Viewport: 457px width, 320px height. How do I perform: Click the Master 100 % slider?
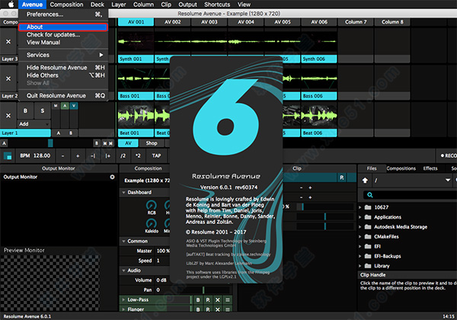[x=162, y=251]
